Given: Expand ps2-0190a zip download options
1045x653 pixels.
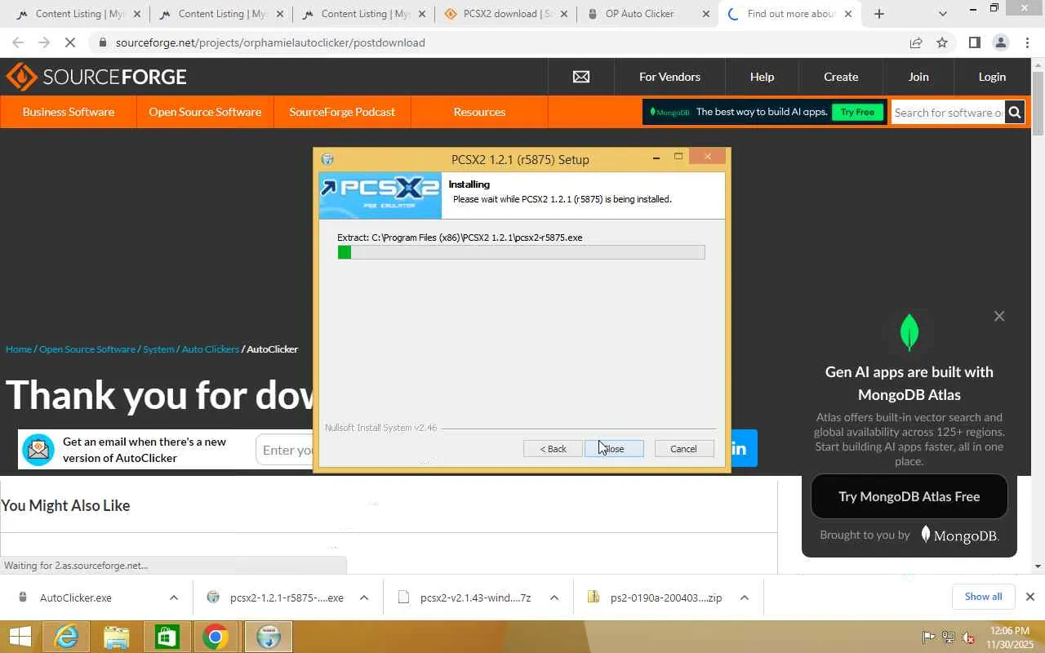Looking at the screenshot, I should [745, 597].
